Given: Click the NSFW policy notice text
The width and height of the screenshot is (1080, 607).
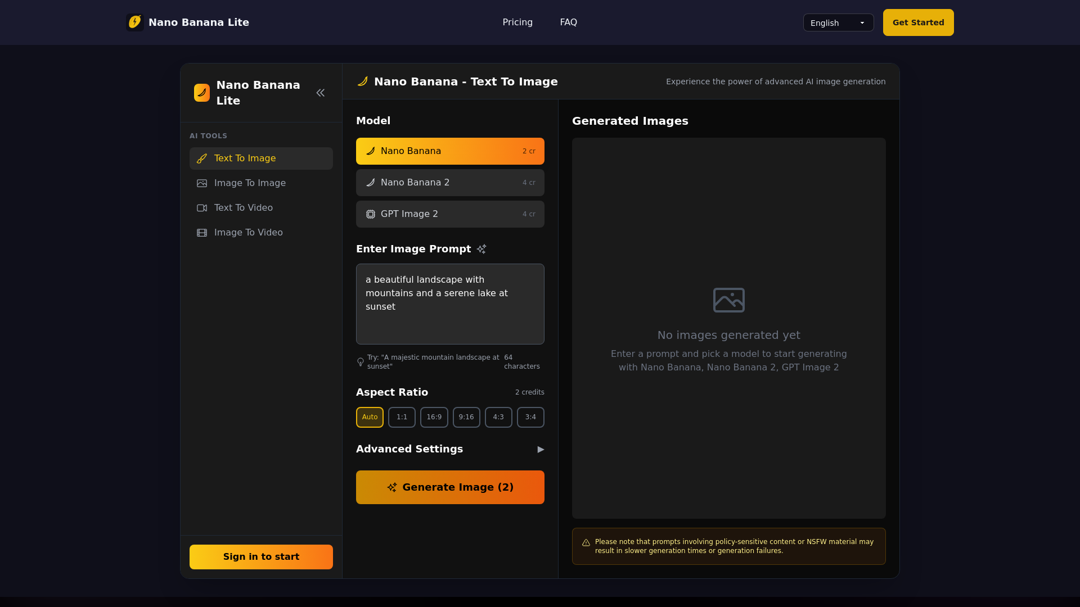Looking at the screenshot, I should [734, 546].
